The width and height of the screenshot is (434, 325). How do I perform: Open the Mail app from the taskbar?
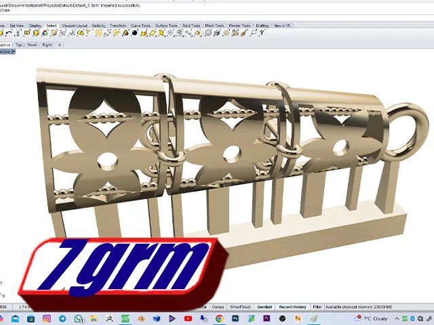click(x=15, y=319)
